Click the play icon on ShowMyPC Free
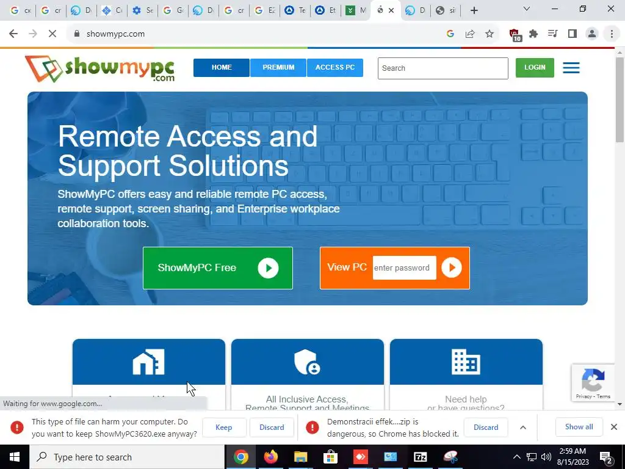This screenshot has width=625, height=469. point(268,267)
